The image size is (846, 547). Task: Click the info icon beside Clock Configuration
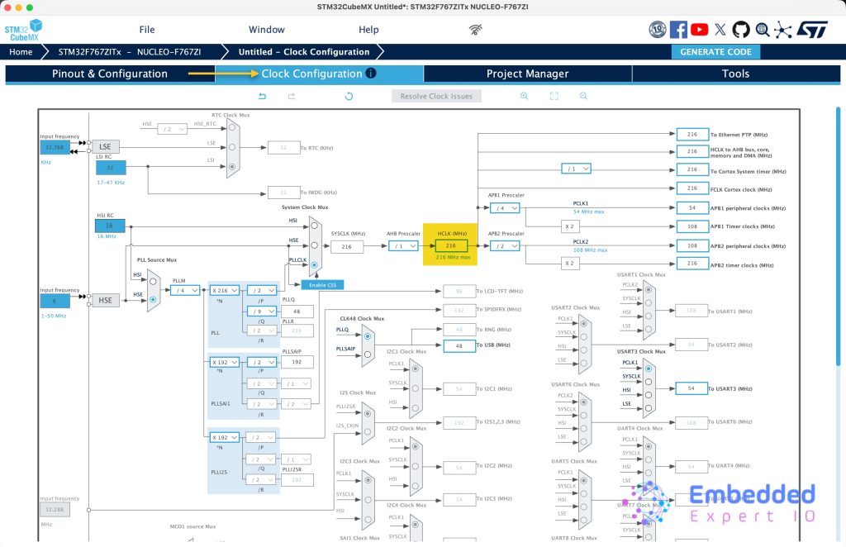pyautogui.click(x=371, y=74)
